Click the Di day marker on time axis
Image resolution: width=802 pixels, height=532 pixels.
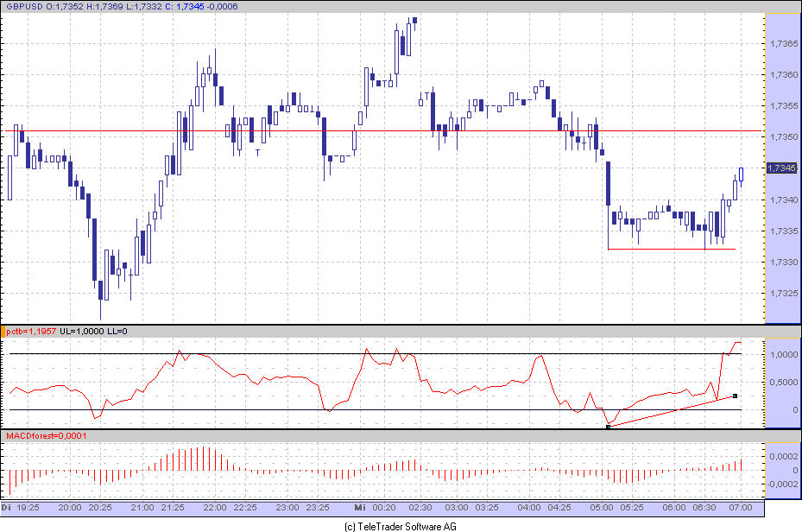tap(7, 507)
